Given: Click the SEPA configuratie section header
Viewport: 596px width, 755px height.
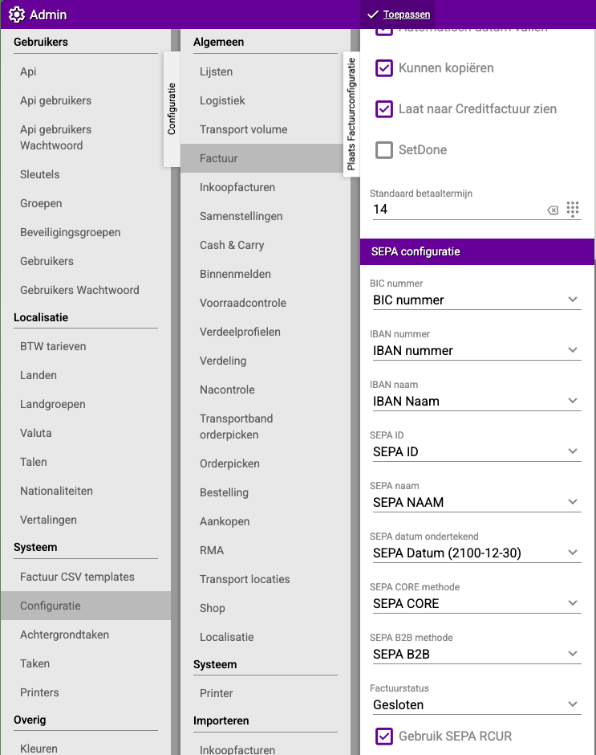Looking at the screenshot, I should pyautogui.click(x=477, y=252).
